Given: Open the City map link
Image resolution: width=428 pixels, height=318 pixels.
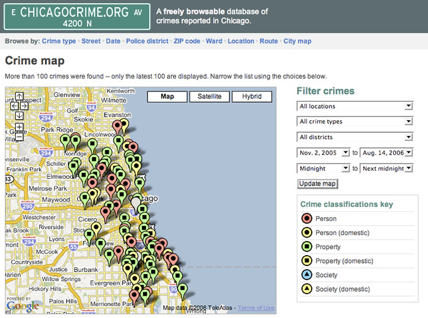Looking at the screenshot, I should click(x=297, y=41).
